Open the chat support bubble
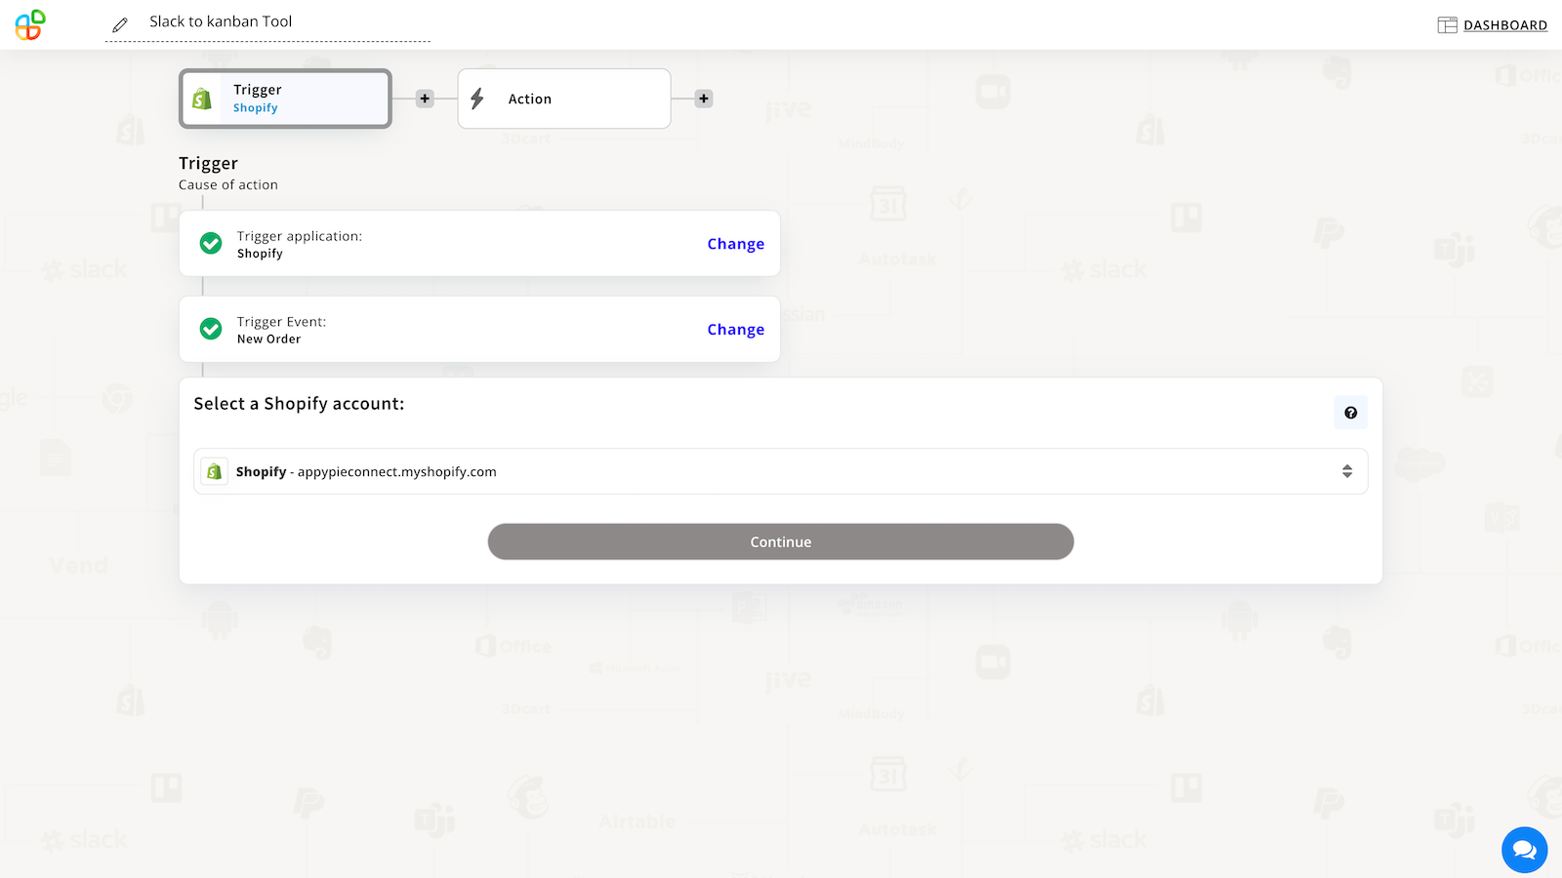The height and width of the screenshot is (878, 1562). 1525,850
